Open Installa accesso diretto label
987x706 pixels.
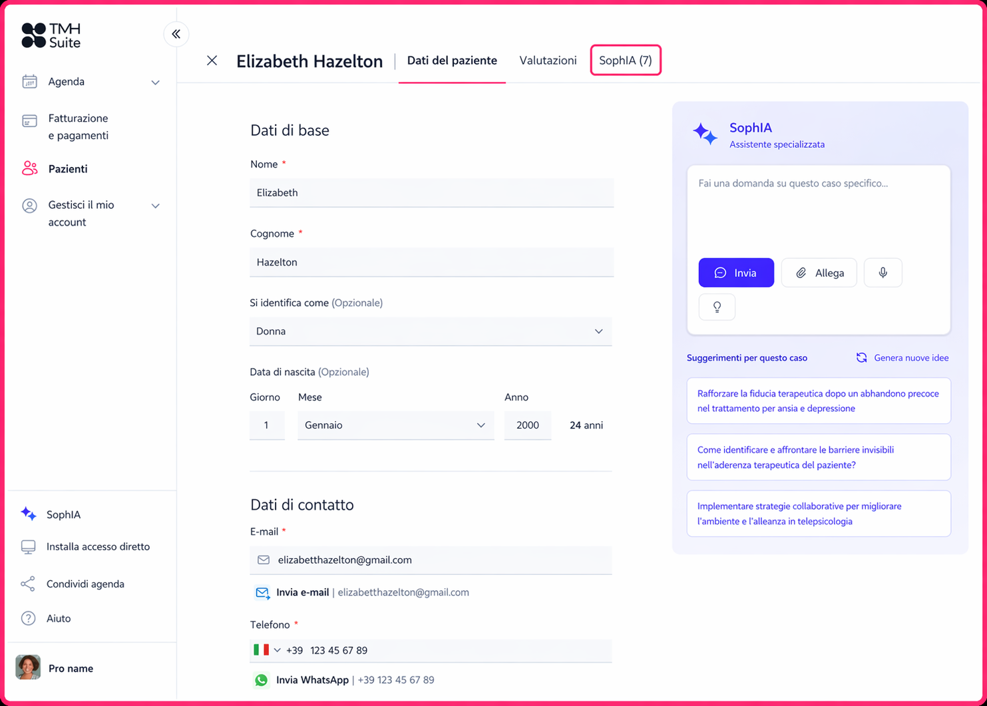[99, 547]
